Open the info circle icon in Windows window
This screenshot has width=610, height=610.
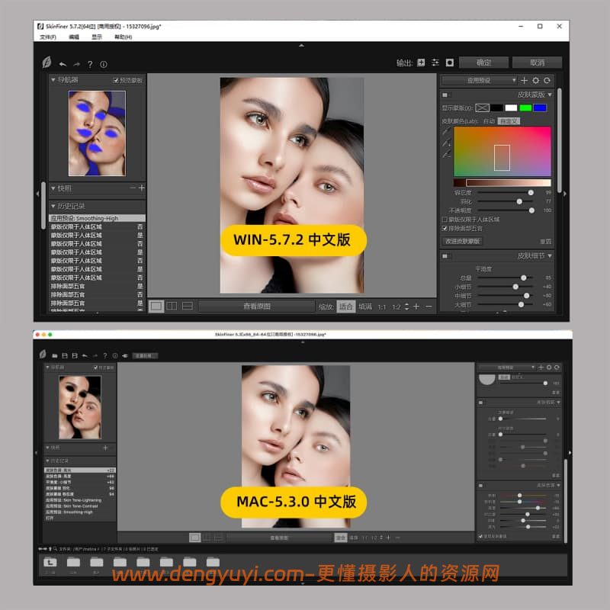[104, 64]
